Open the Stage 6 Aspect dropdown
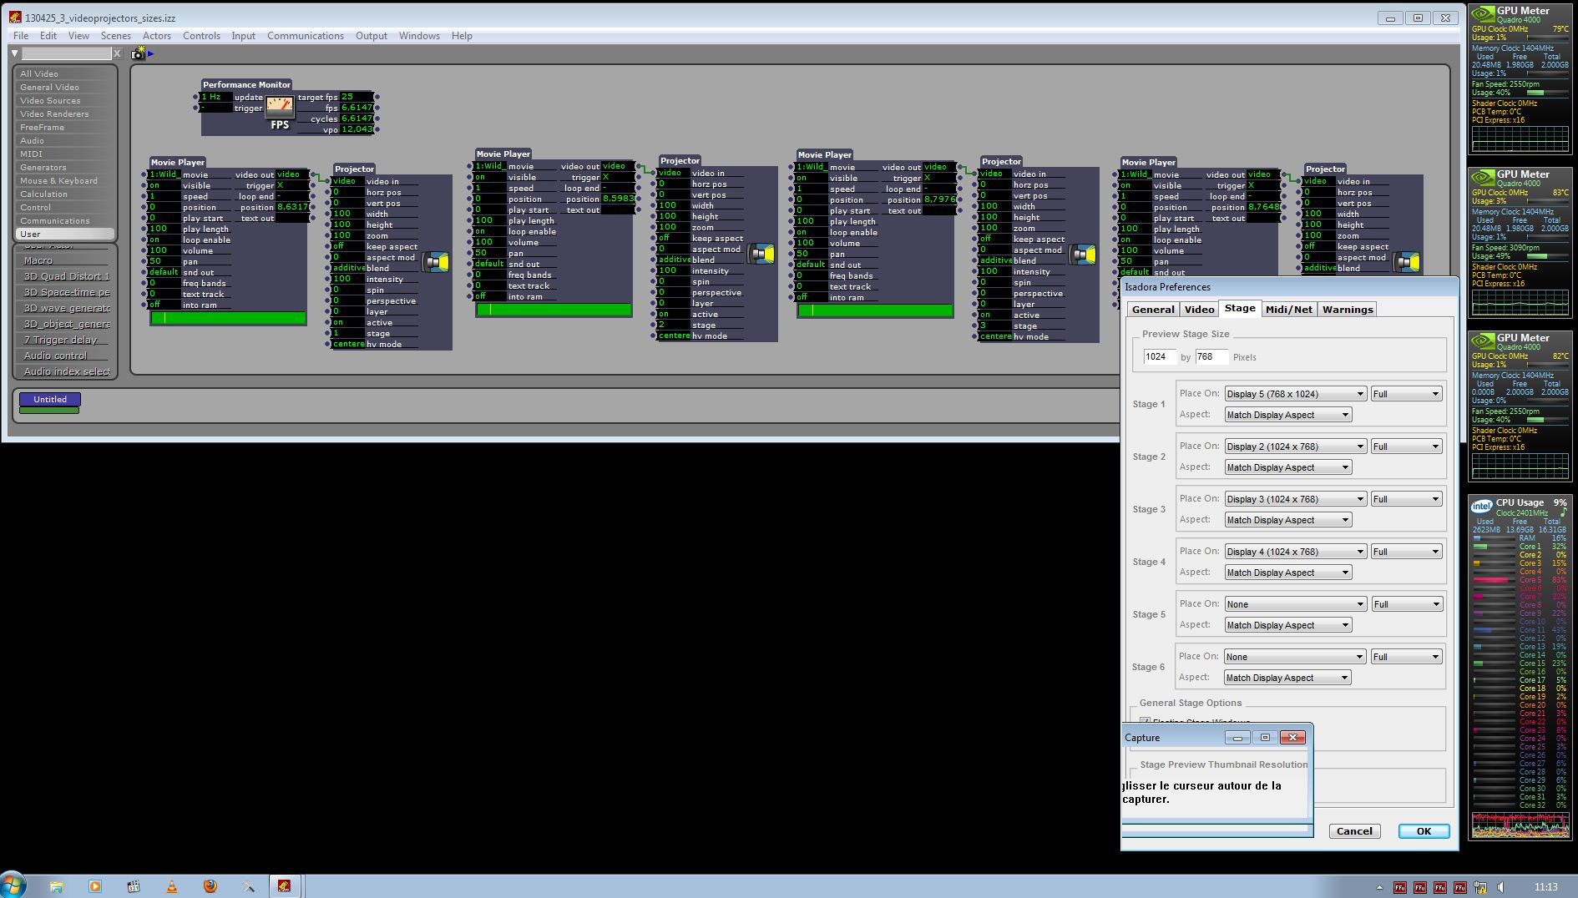This screenshot has width=1578, height=898. click(1287, 678)
